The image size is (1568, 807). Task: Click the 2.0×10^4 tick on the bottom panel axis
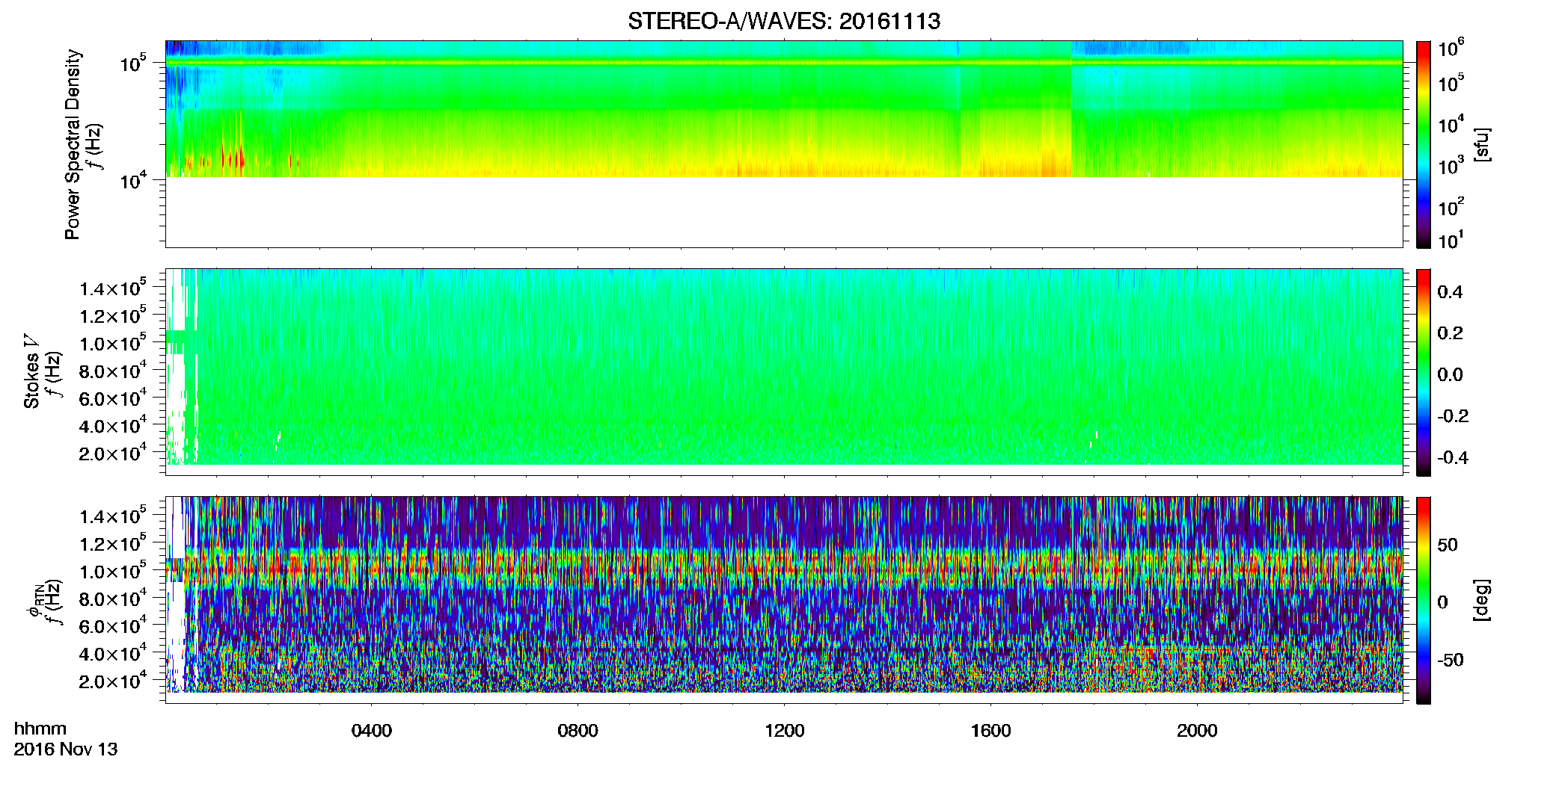pyautogui.click(x=113, y=680)
